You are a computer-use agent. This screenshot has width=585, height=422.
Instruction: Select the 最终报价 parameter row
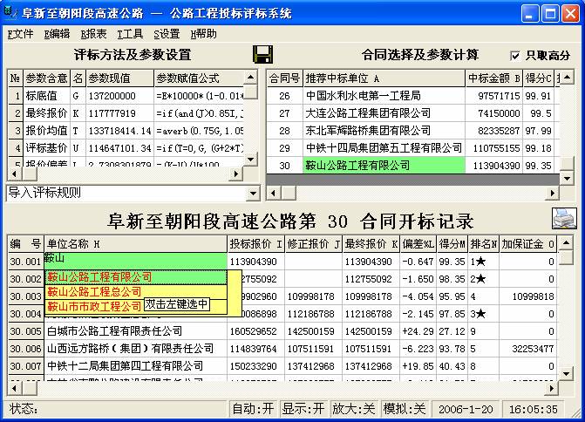pyautogui.click(x=126, y=113)
